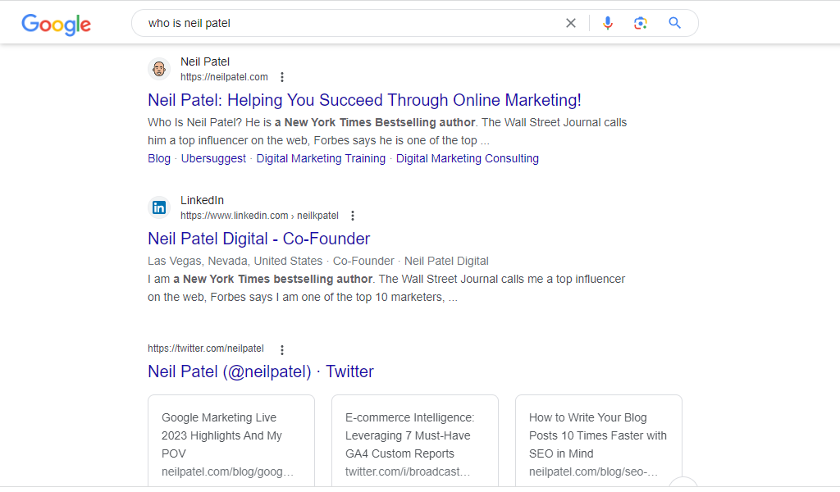
Task: Click the https://neilpatel.com URL text
Action: [x=224, y=77]
